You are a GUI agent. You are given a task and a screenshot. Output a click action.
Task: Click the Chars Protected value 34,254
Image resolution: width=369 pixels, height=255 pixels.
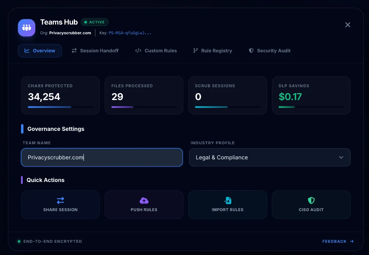44,97
